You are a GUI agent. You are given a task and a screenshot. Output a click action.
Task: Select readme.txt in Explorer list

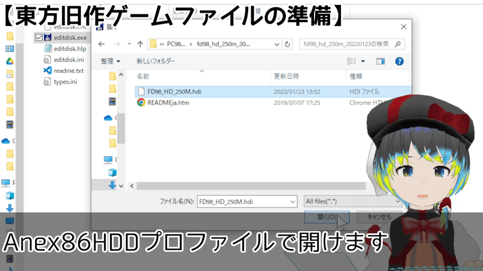[x=68, y=71]
